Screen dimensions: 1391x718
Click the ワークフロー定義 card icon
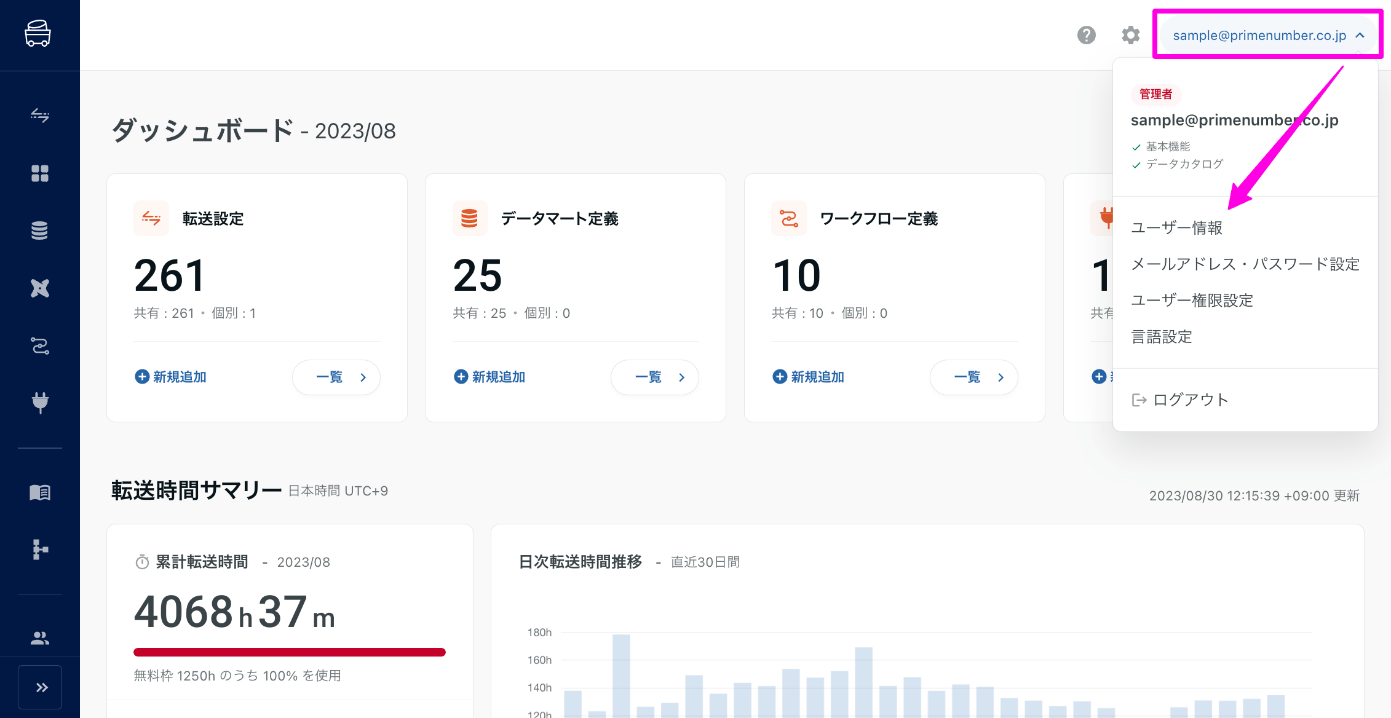point(789,218)
